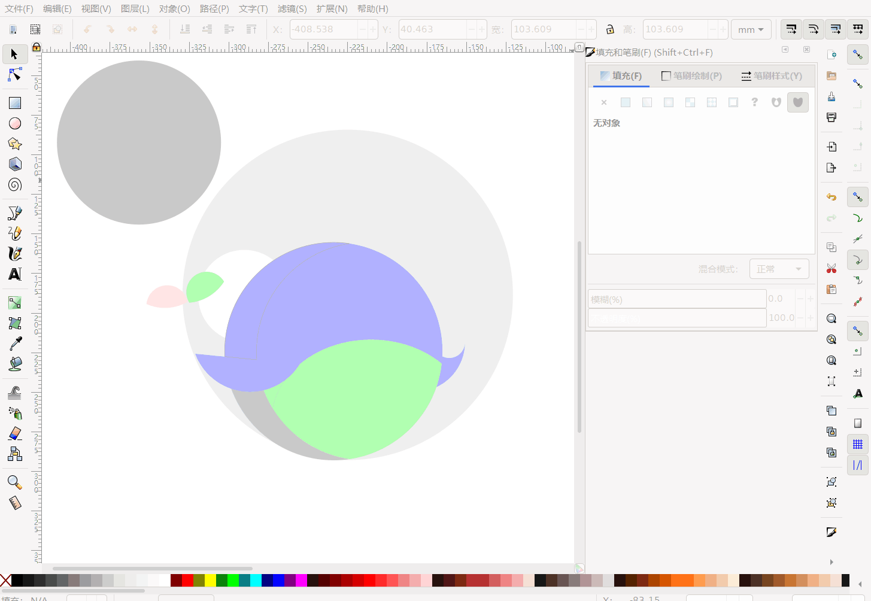871x601 pixels.
Task: Select the Node edit tool
Action: coord(15,75)
